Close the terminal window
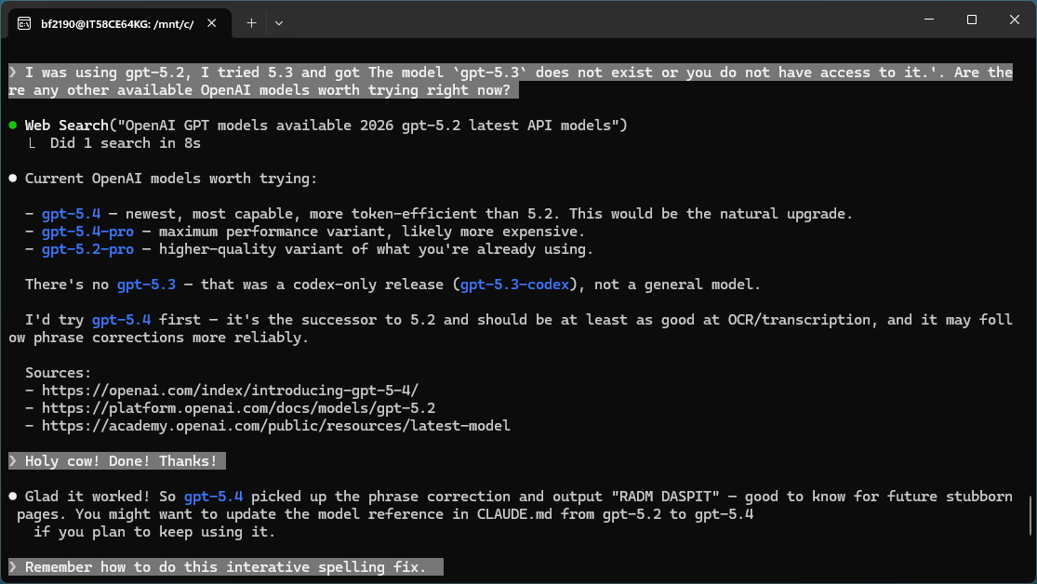Screen dimensions: 1037x584 [x=1014, y=20]
